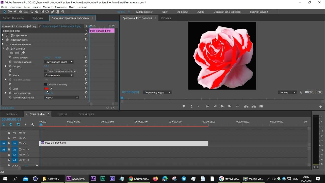Screen dimensions: 325x183
Task: Open Adobe After Effects from taskbar
Action: coord(93,179)
